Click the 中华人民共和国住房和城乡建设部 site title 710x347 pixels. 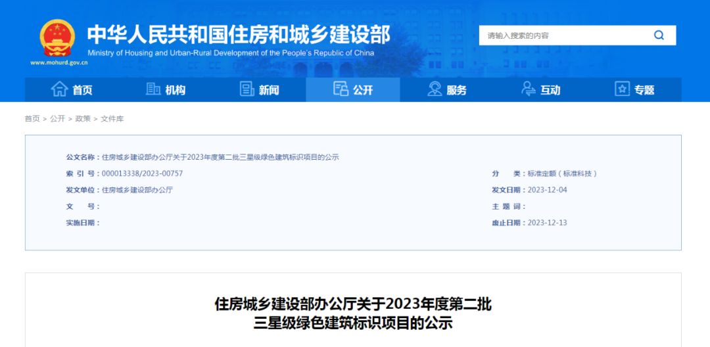tap(239, 35)
